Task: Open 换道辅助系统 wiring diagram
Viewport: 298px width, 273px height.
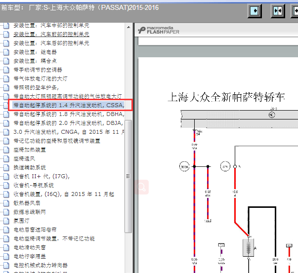Action: pos(30,167)
